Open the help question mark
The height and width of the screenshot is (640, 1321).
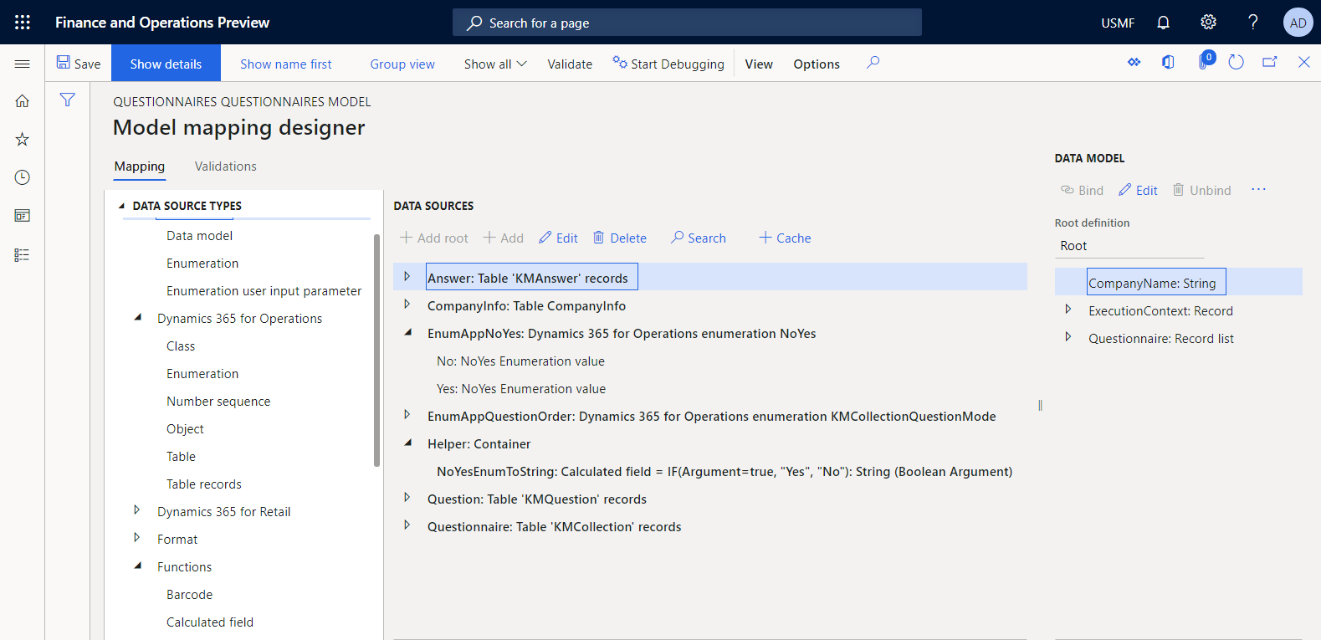coord(1252,23)
